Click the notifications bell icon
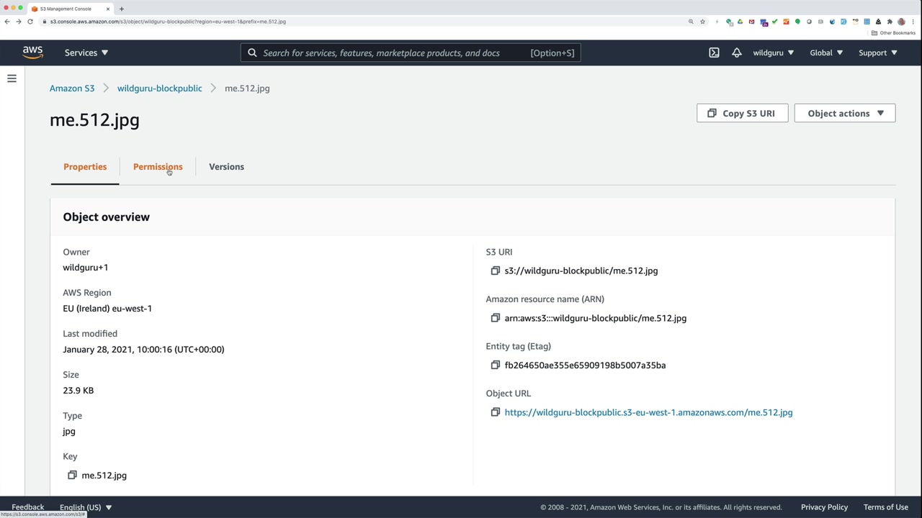 point(736,53)
